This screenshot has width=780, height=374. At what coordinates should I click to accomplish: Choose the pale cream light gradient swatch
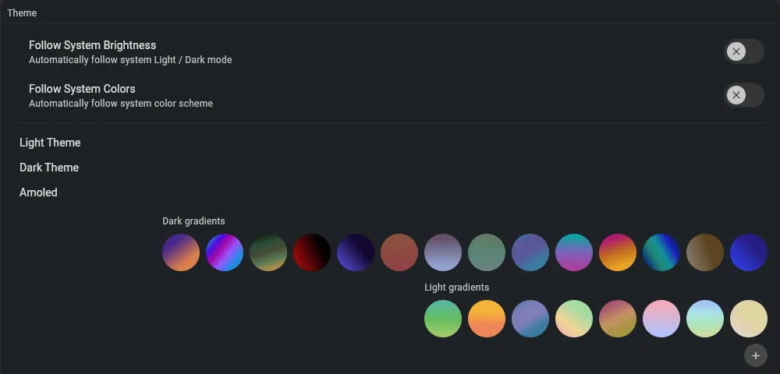[749, 319]
